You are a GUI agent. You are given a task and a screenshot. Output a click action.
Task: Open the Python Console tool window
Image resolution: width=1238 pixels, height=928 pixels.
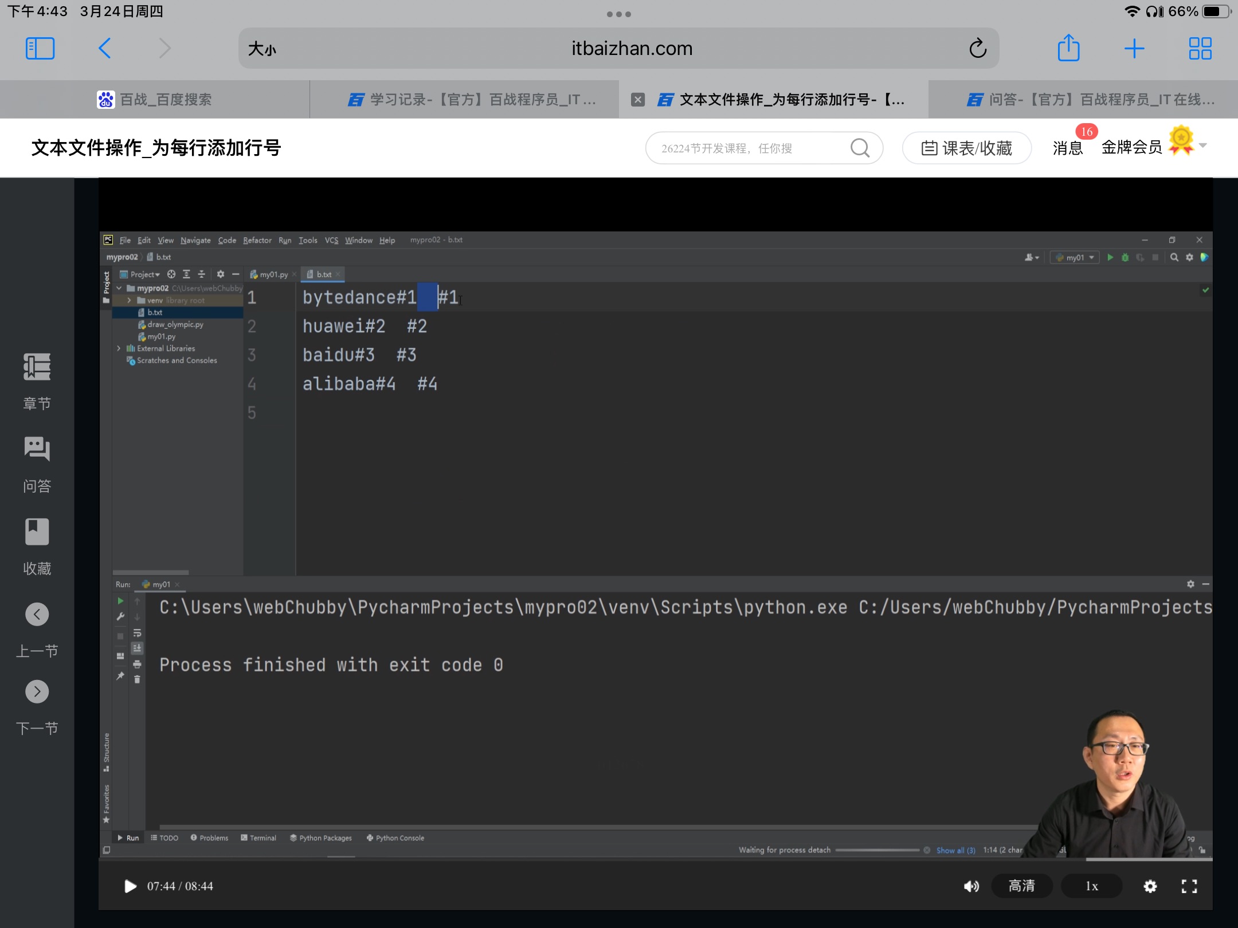tap(395, 838)
